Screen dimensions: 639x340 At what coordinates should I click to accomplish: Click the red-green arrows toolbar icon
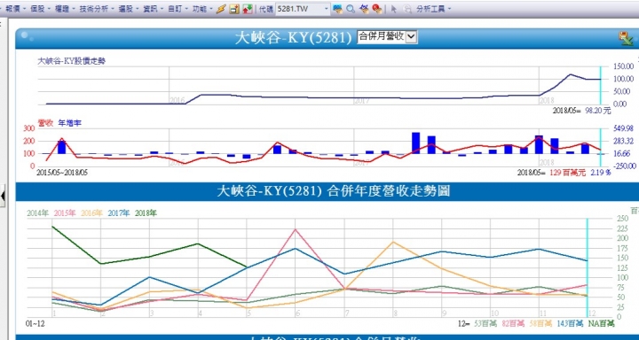(x=248, y=9)
